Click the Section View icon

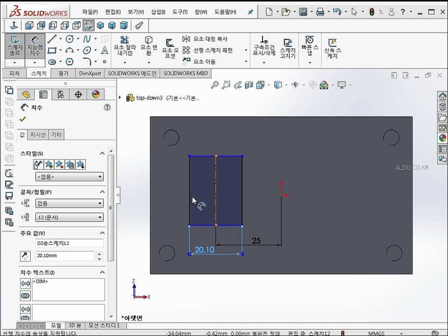click(249, 85)
